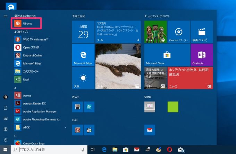236x154 pixels.
Task: Click the 予定と近況 group header
Action: (x=78, y=16)
